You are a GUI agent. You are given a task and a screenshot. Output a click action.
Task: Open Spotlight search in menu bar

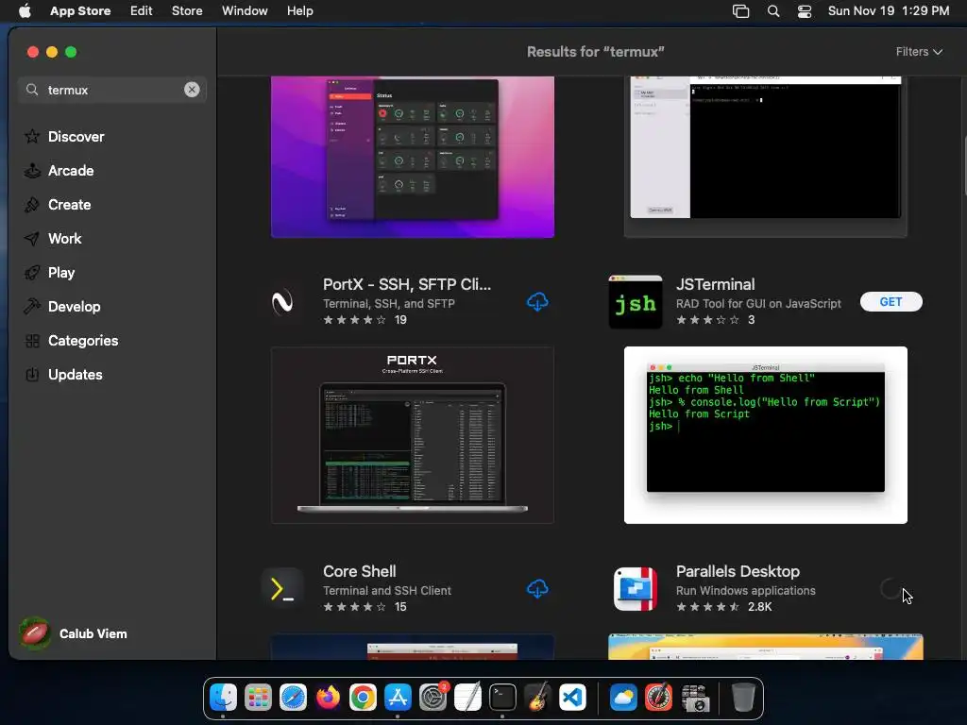coord(772,10)
